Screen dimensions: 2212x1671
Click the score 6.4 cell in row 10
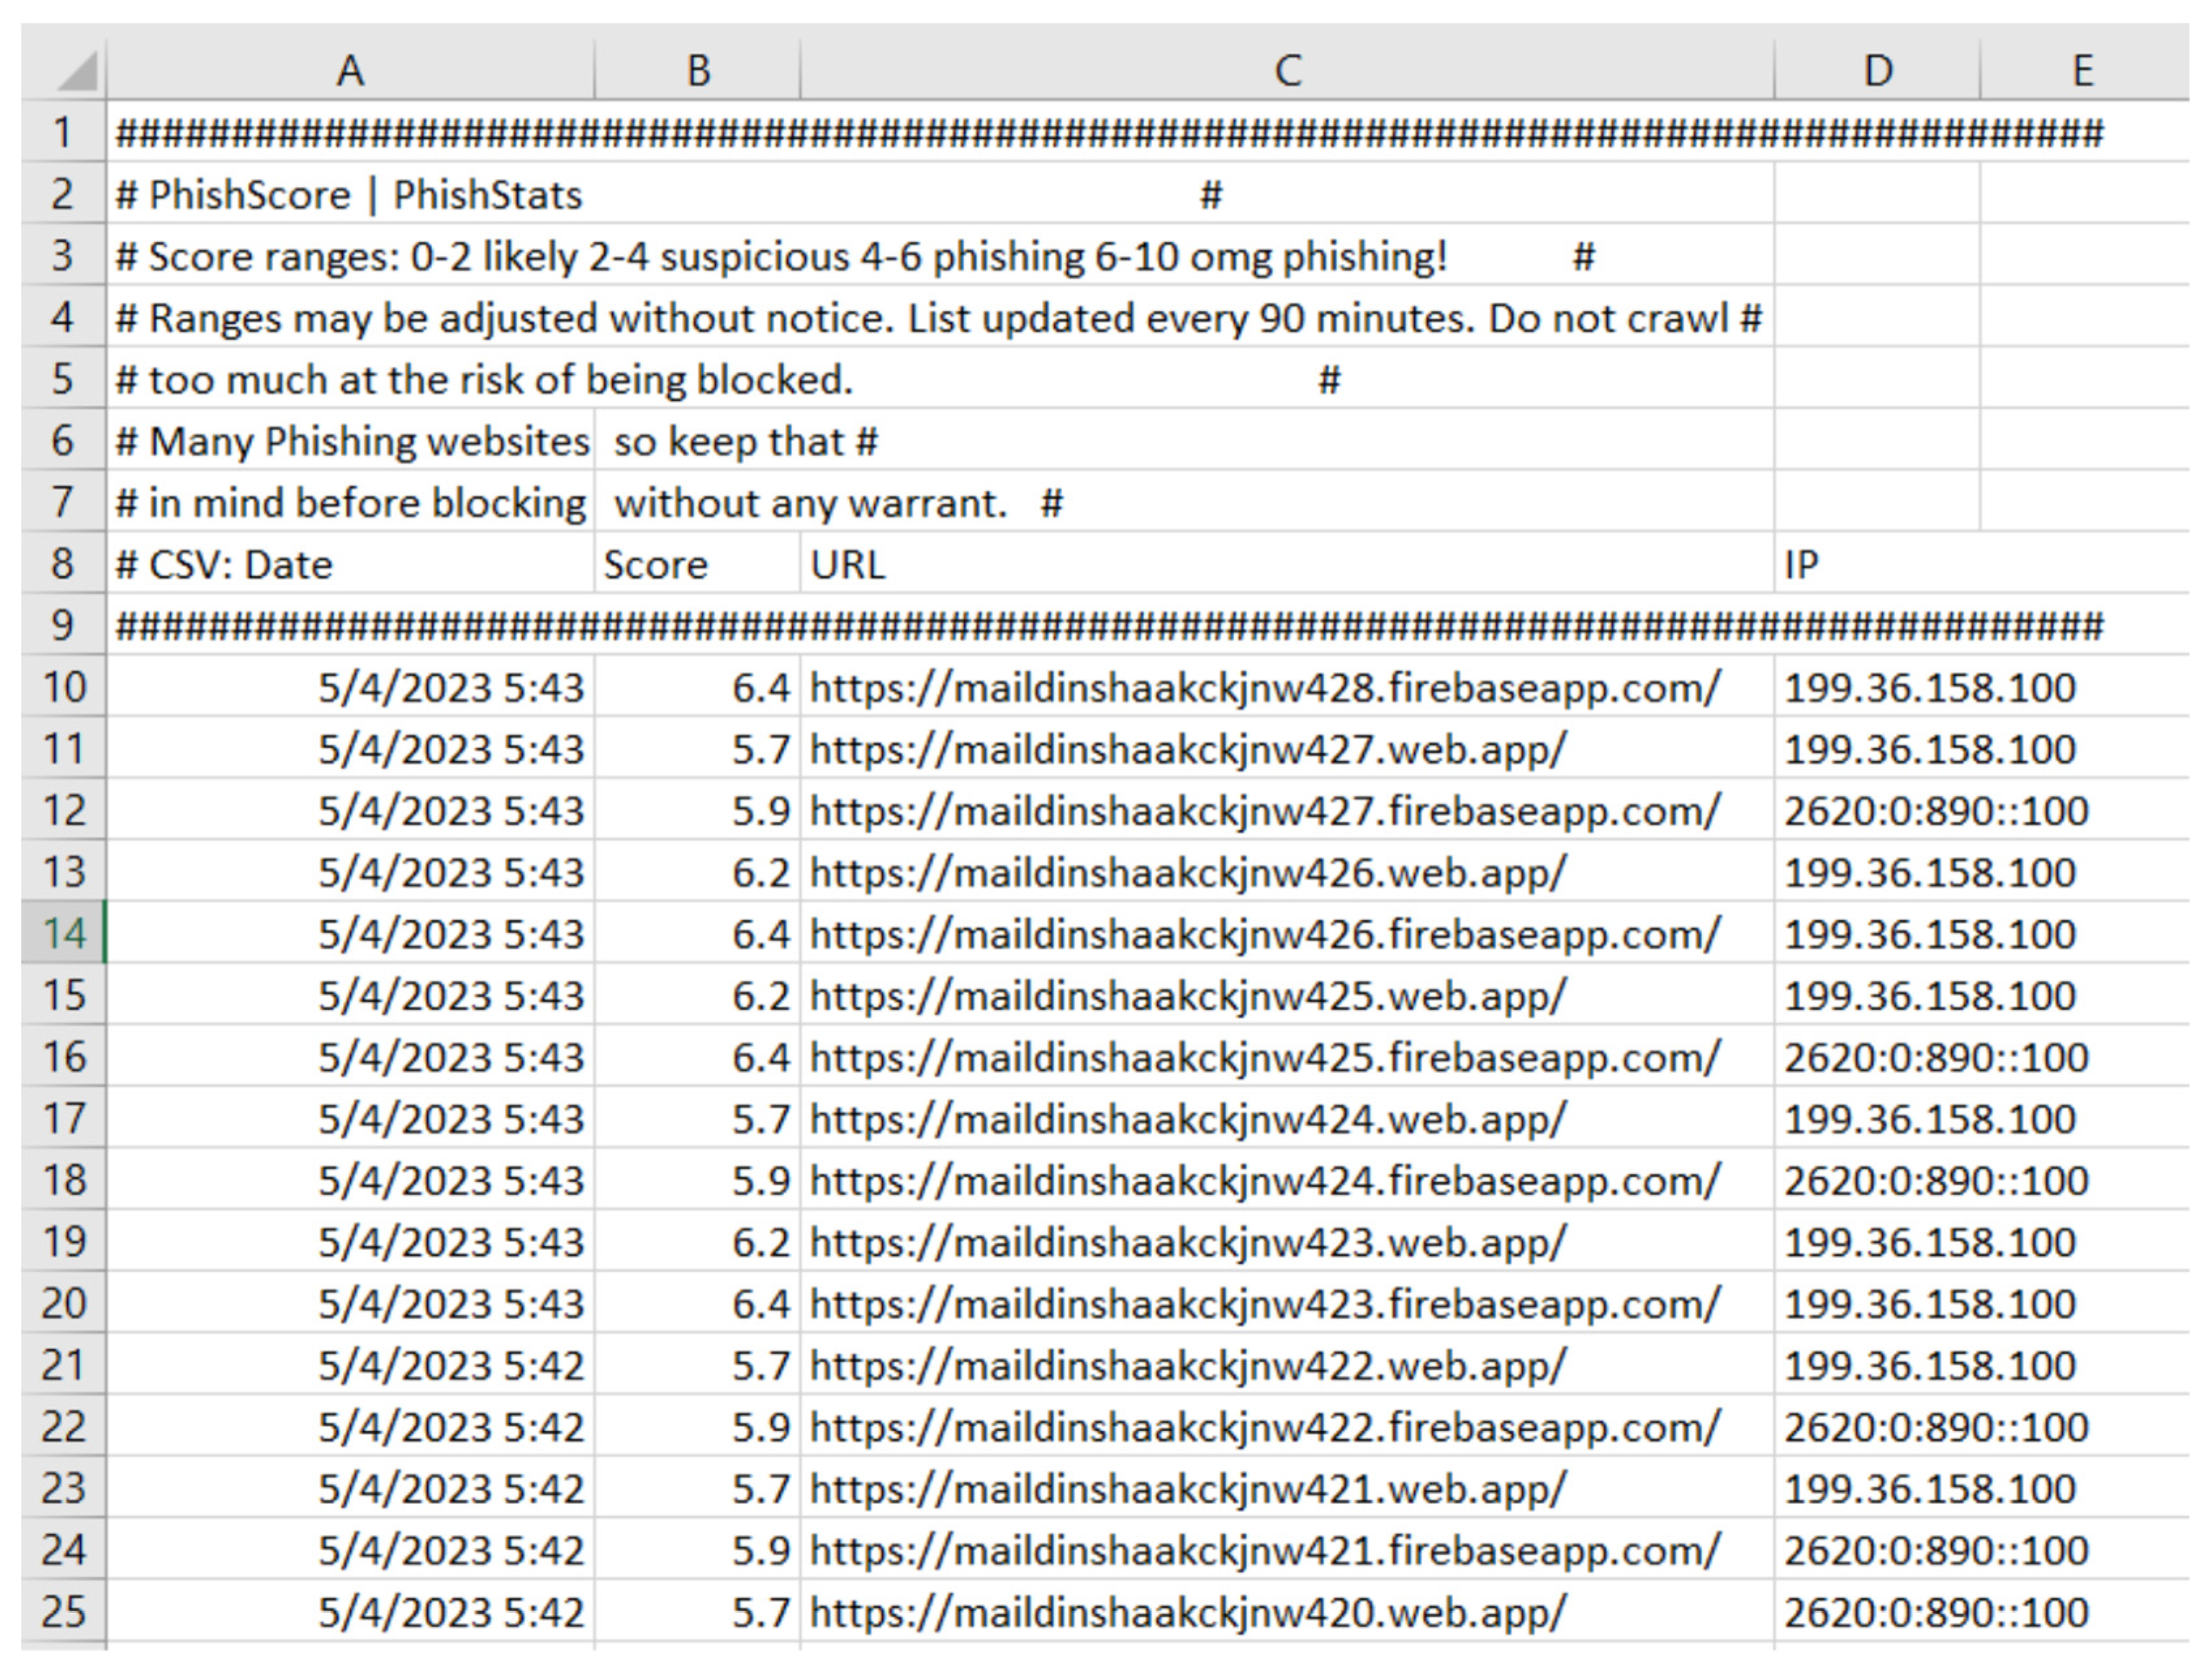(760, 688)
